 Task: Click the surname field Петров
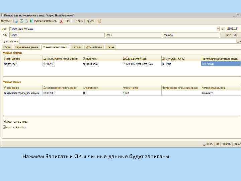(x=57, y=35)
